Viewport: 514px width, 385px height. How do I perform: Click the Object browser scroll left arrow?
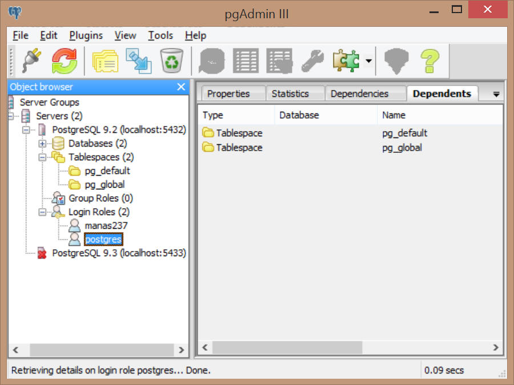tap(15, 350)
